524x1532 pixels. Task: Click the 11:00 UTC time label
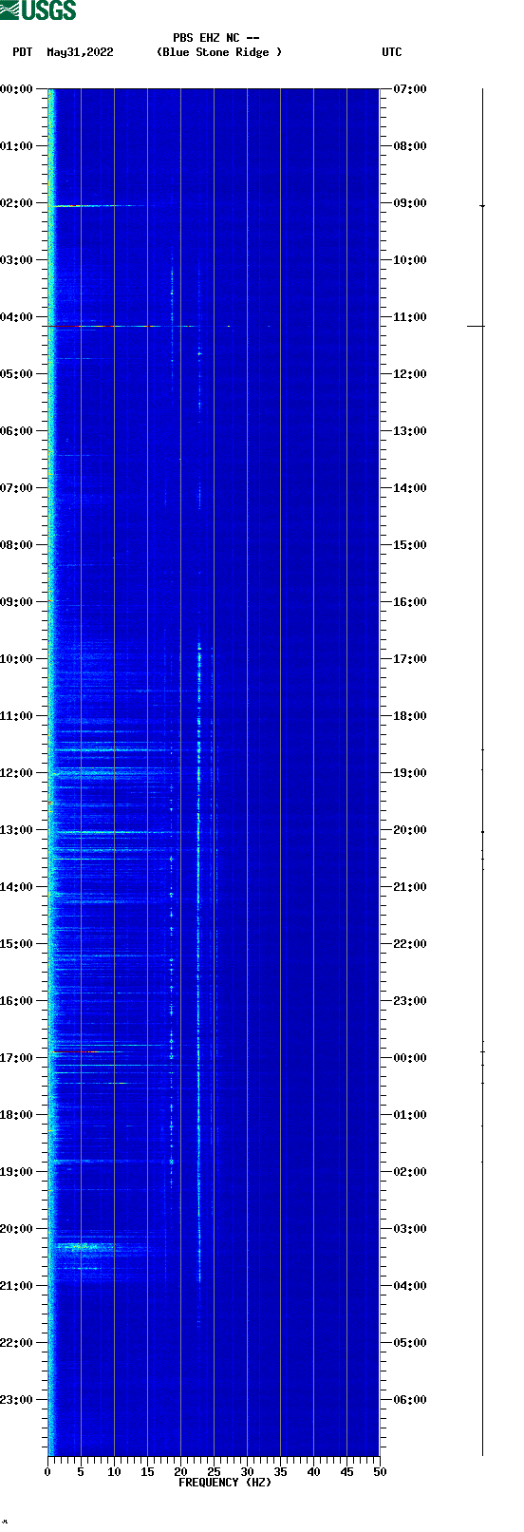tap(410, 317)
